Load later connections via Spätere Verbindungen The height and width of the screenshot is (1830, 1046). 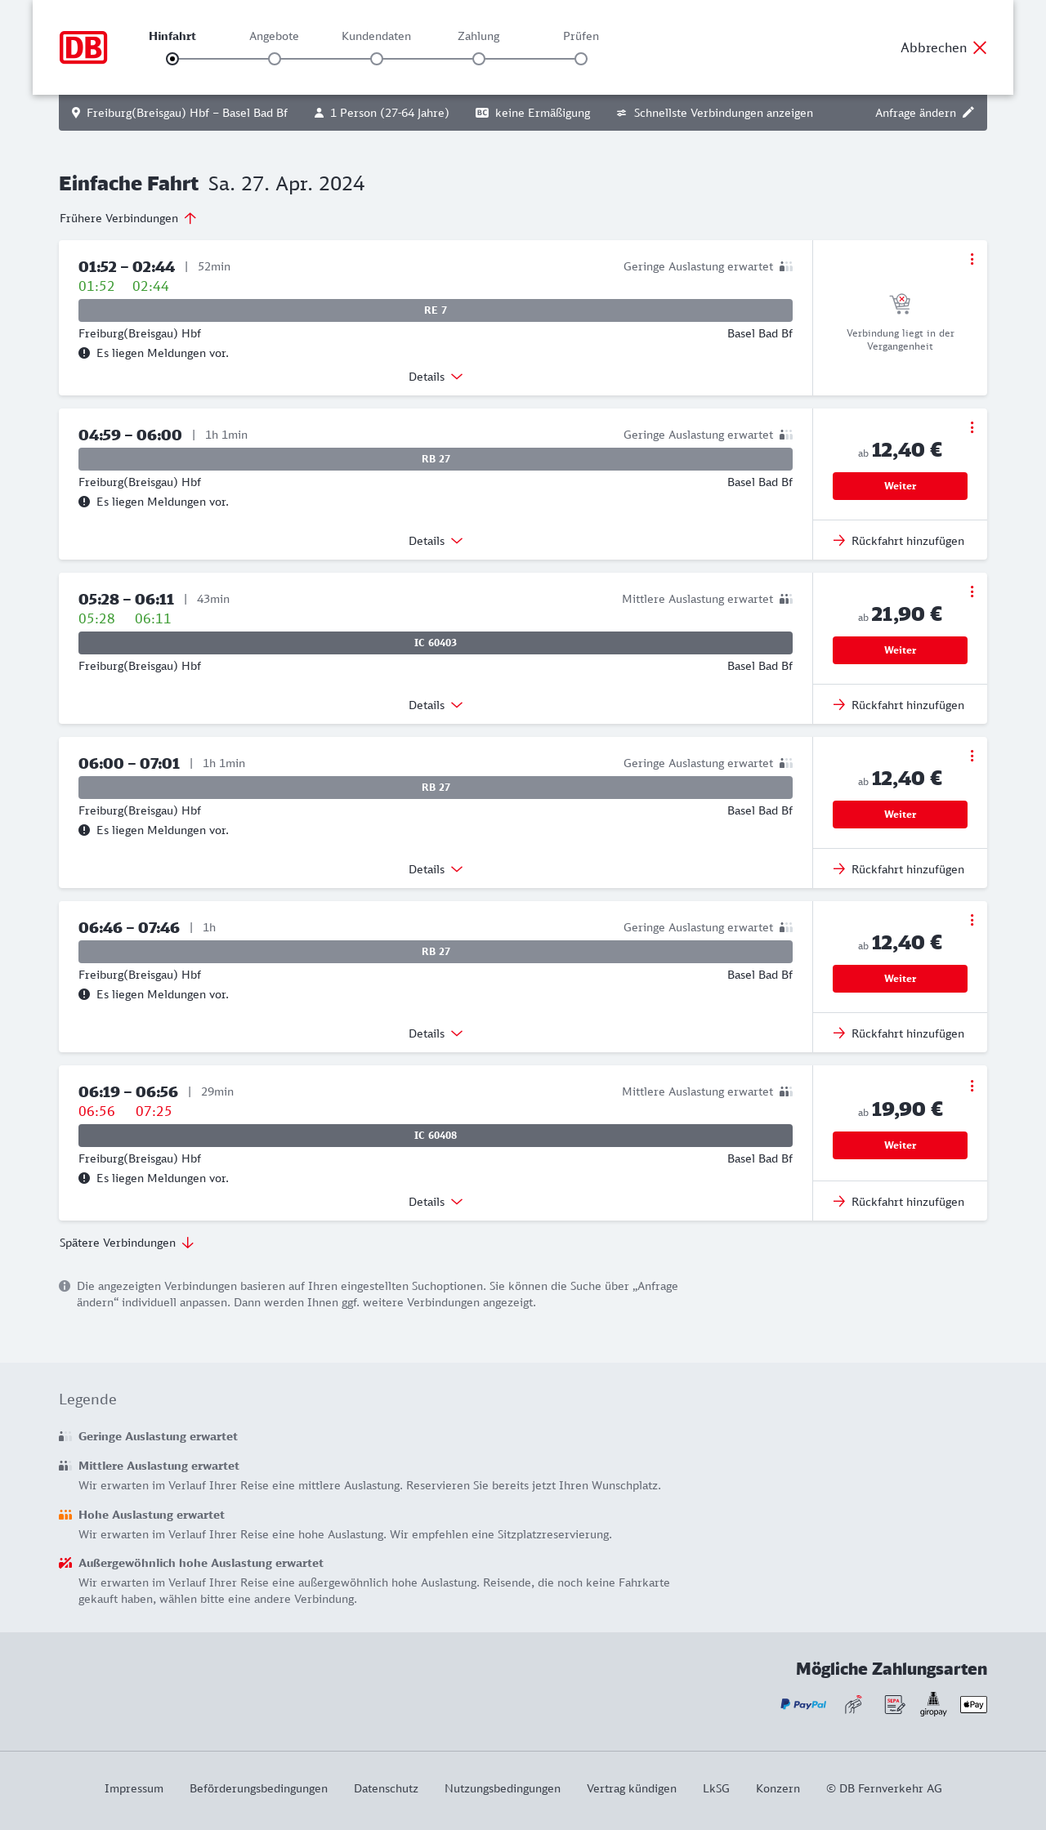click(127, 1243)
